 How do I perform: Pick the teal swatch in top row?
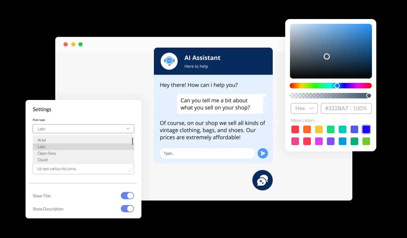(343, 129)
